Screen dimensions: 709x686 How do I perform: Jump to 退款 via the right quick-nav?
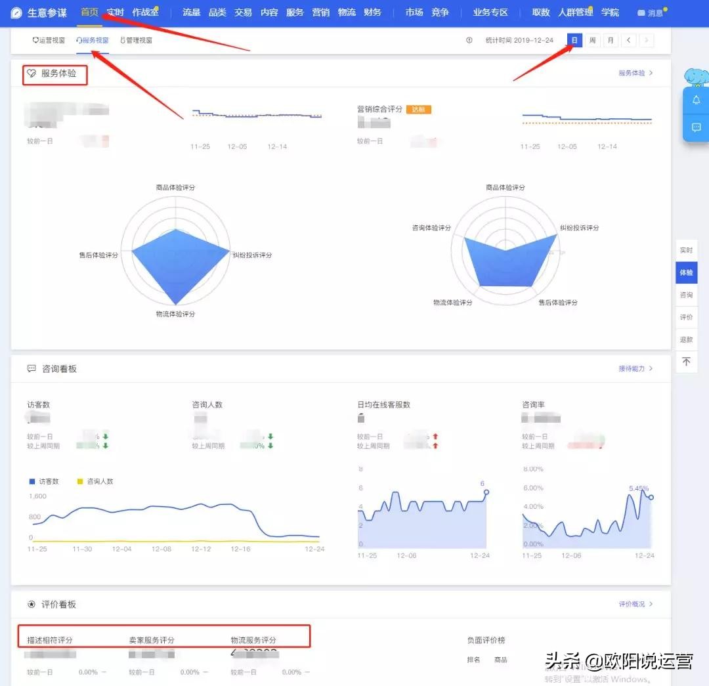(686, 339)
